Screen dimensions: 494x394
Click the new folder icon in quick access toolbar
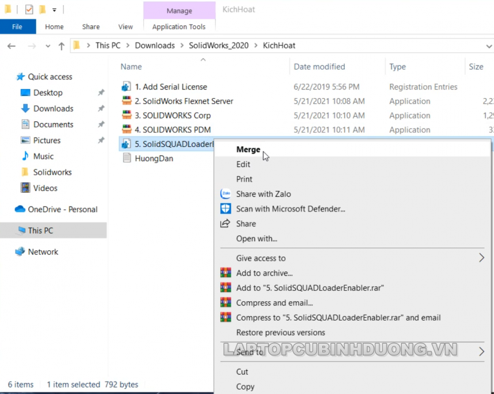(42, 10)
